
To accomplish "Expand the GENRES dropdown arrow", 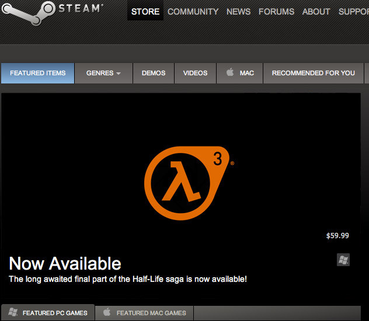I will pyautogui.click(x=119, y=74).
